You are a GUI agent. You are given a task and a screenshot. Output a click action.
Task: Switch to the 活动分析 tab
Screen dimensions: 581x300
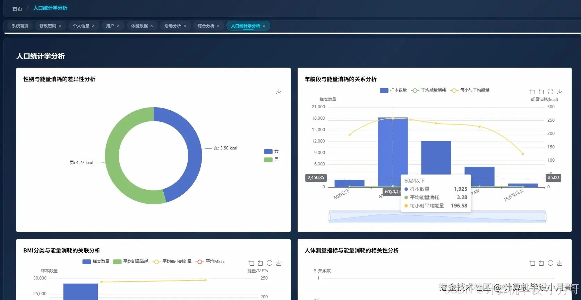[x=173, y=26]
